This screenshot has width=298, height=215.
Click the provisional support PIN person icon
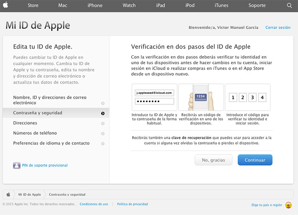click(x=17, y=165)
